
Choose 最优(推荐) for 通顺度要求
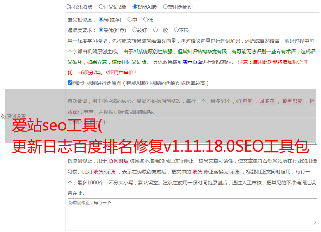101,30
